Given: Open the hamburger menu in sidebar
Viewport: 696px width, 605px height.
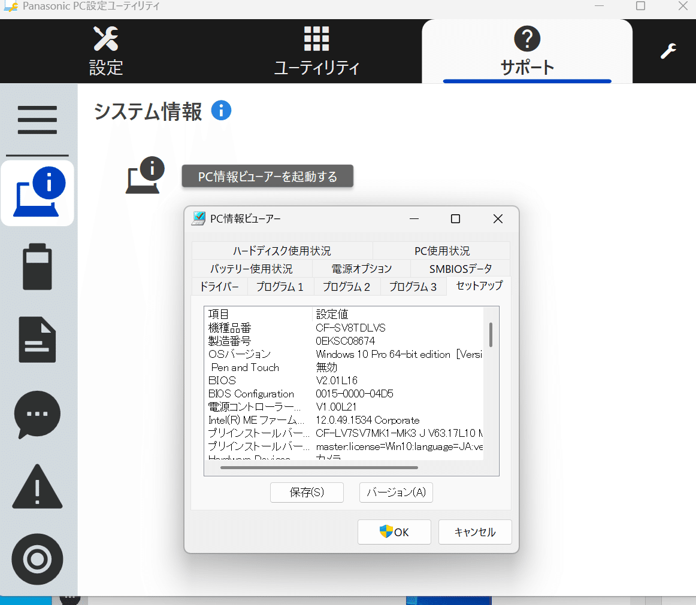Looking at the screenshot, I should [x=37, y=120].
